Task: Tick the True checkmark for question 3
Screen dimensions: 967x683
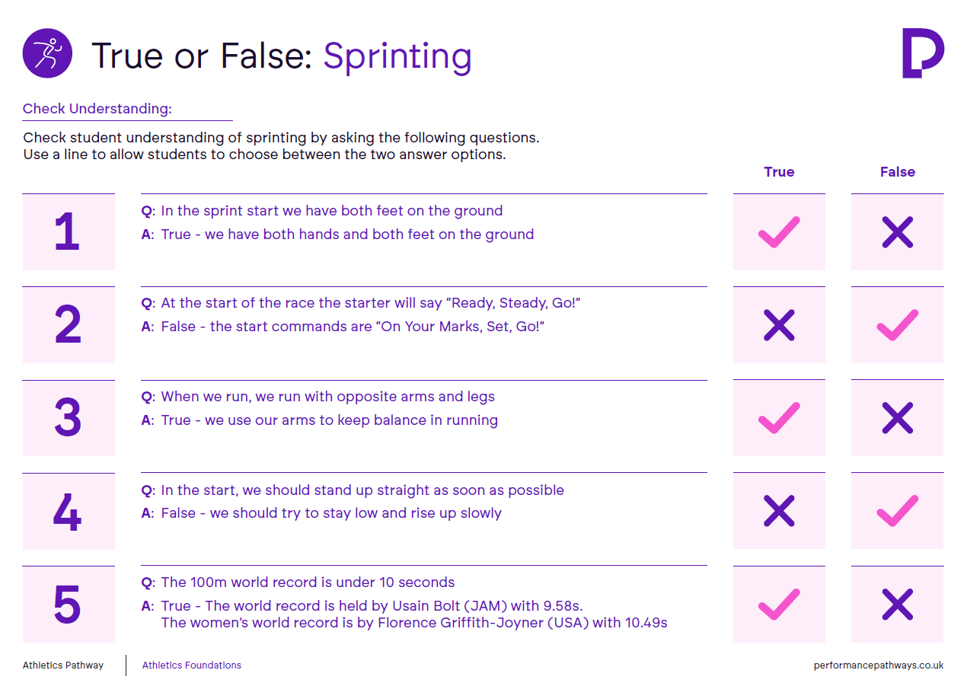Action: [779, 418]
